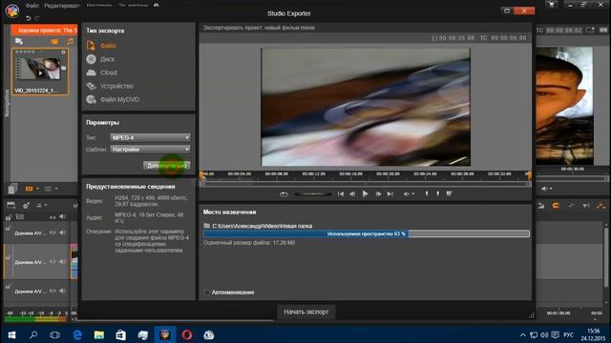Click the used space progress bar

click(x=367, y=233)
